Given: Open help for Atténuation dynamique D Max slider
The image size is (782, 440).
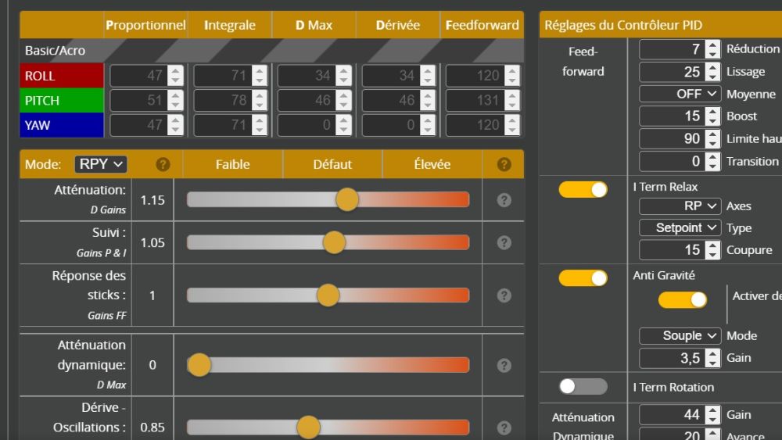Looking at the screenshot, I should click(x=504, y=365).
